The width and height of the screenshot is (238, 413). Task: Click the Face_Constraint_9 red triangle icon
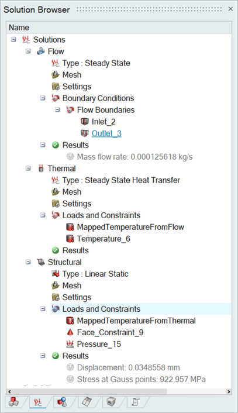[x=70, y=332]
